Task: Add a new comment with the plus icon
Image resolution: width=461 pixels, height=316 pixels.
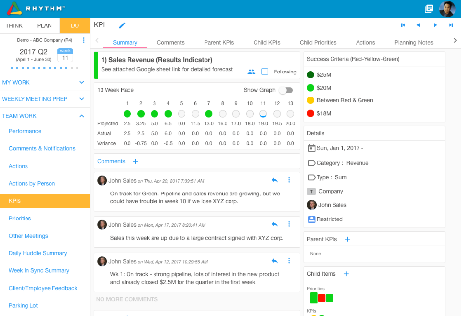Action: coord(135,161)
